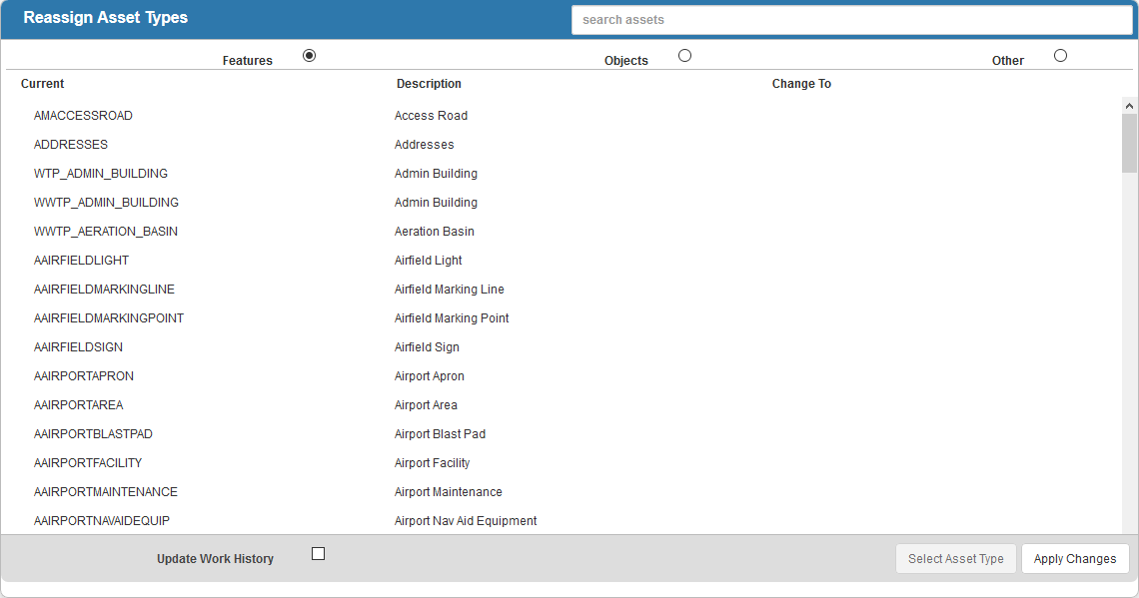Click the search assets input field

tap(851, 20)
